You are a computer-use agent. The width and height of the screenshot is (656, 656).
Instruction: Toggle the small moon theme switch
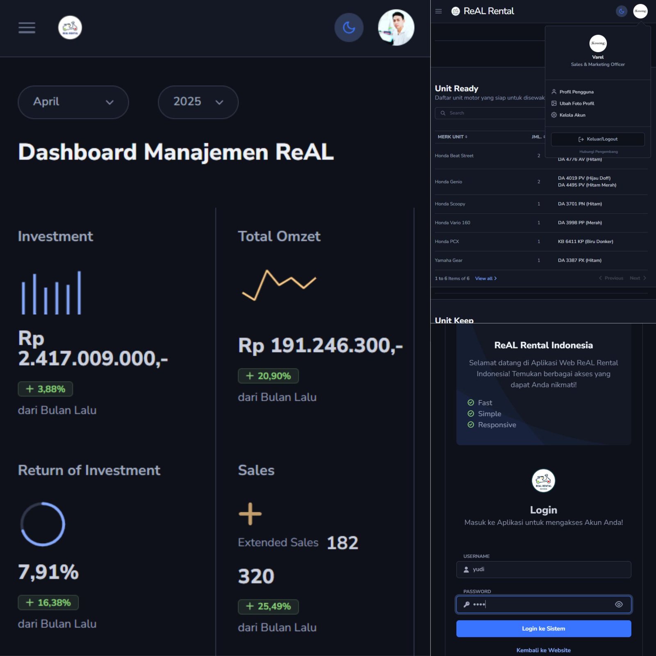coord(622,11)
